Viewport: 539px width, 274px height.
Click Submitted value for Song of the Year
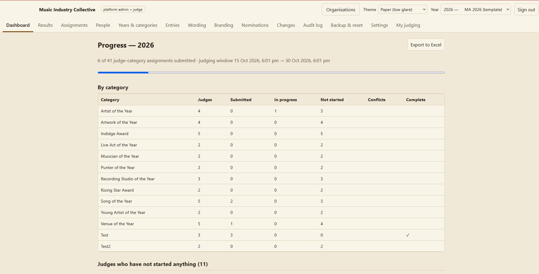[231, 201]
